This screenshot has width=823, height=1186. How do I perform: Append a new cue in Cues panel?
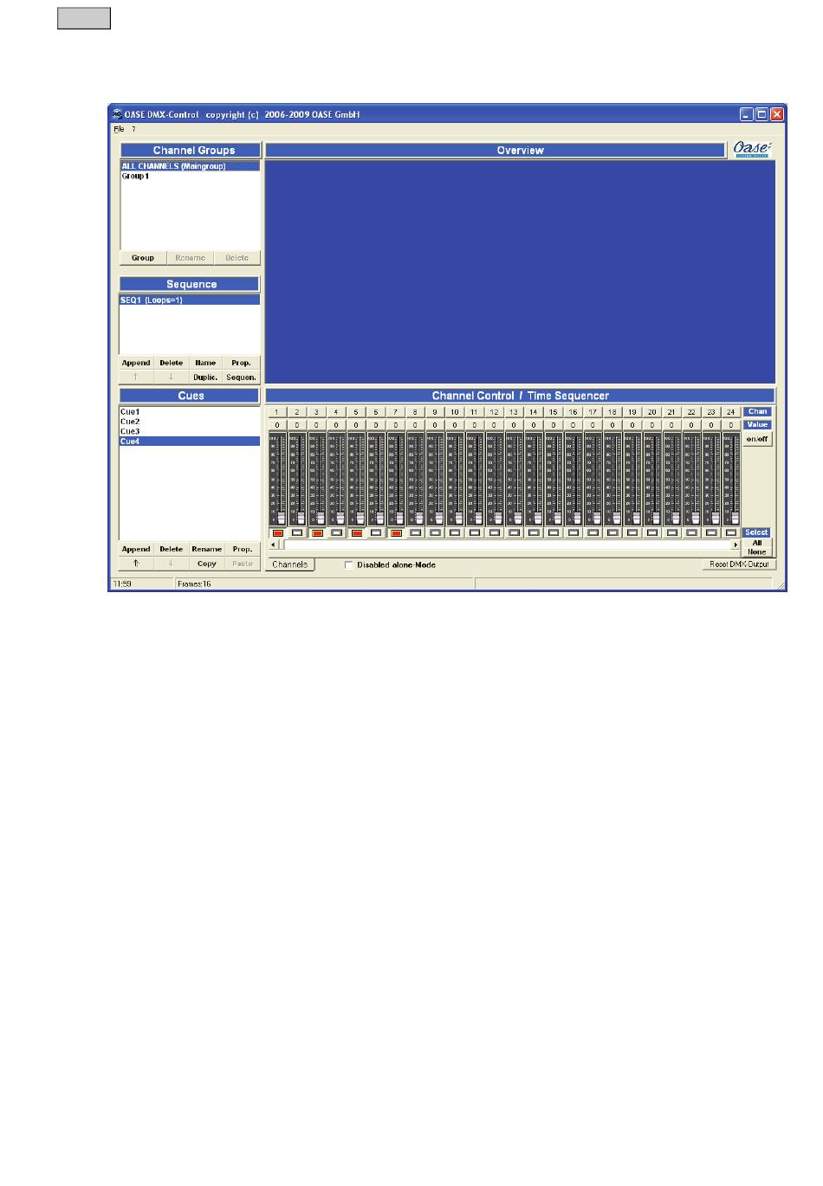[x=136, y=549]
